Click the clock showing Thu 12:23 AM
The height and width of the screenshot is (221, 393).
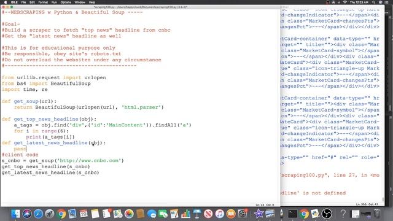(359, 2)
